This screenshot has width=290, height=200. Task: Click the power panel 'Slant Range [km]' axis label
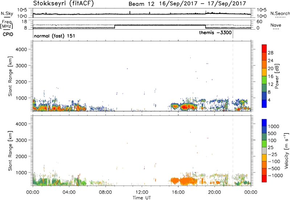tap(10, 76)
